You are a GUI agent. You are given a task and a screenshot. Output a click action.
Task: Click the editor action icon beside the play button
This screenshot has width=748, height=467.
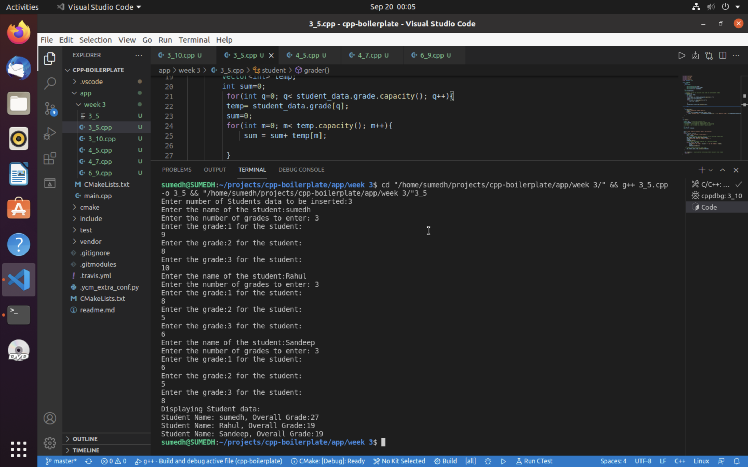tap(695, 56)
